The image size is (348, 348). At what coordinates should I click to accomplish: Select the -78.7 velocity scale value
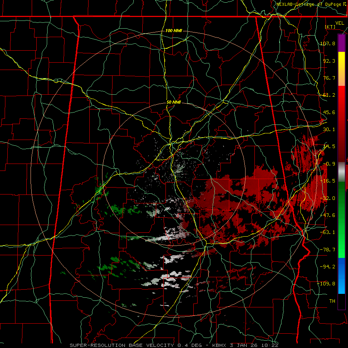pyautogui.click(x=328, y=250)
